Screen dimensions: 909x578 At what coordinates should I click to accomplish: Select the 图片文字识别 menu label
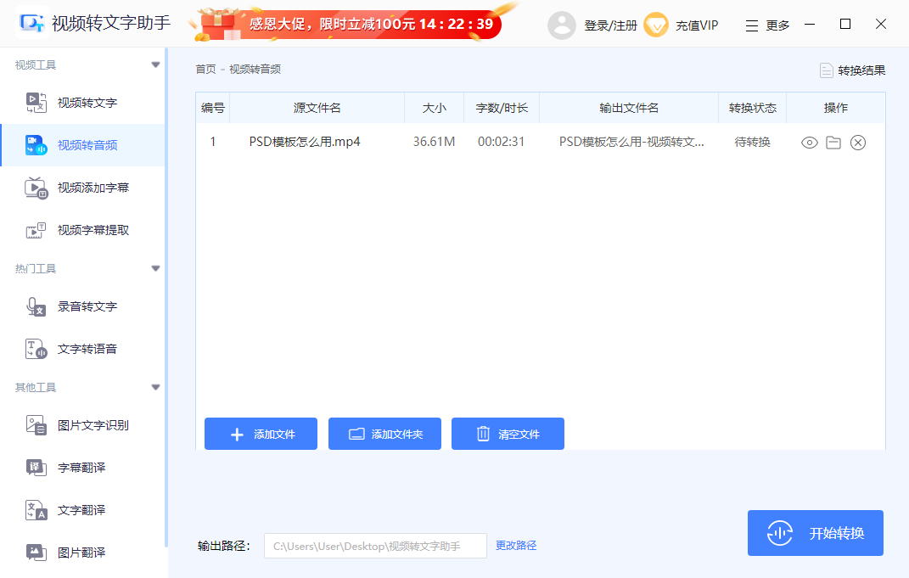point(93,425)
